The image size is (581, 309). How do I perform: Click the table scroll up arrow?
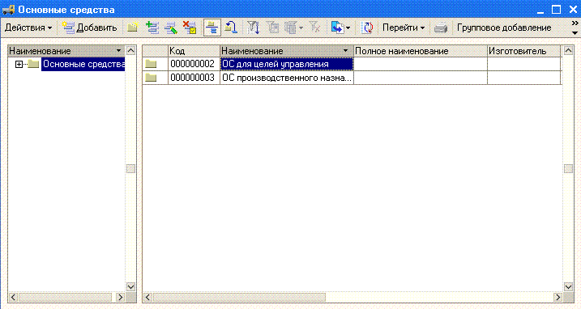[x=568, y=51]
